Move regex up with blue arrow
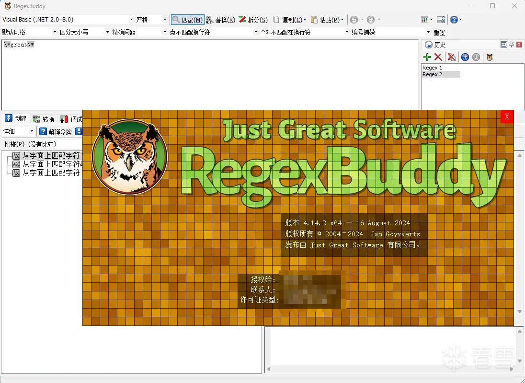The width and height of the screenshot is (525, 383). pyautogui.click(x=465, y=57)
